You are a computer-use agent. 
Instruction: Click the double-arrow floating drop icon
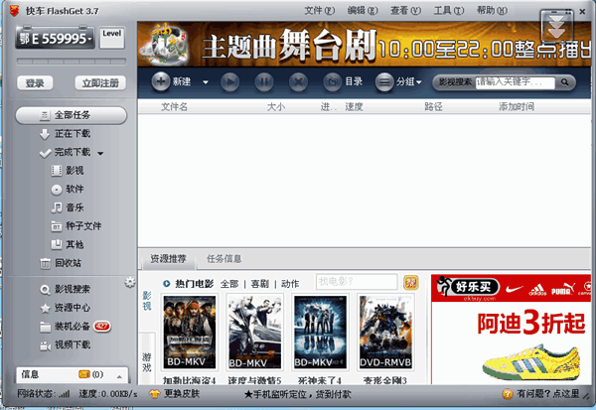point(556,27)
